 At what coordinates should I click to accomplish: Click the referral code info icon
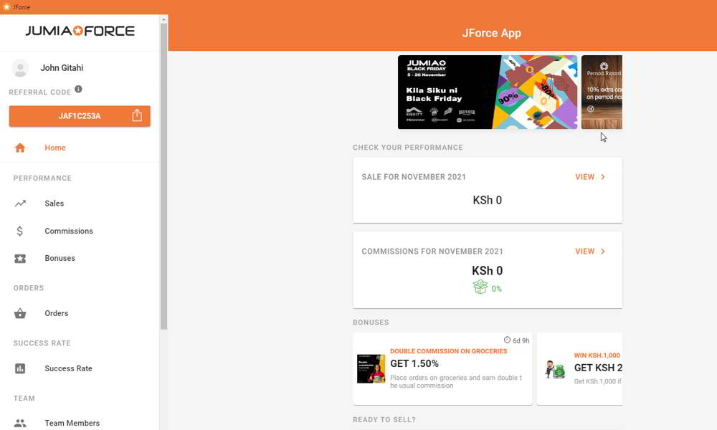click(x=78, y=89)
